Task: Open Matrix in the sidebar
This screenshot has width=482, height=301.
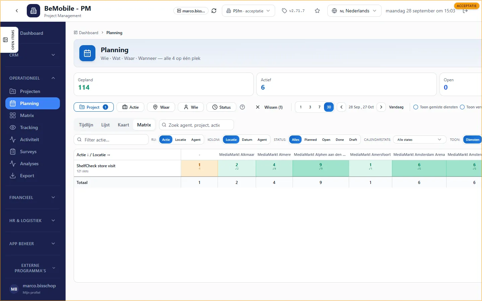Action: point(32,115)
